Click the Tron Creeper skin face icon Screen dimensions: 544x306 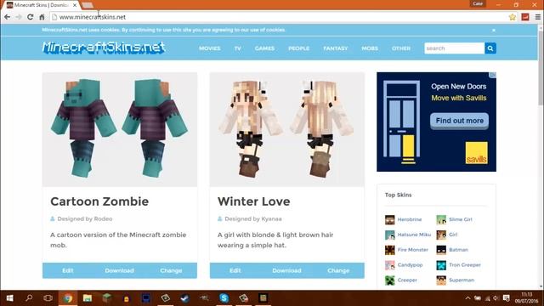(441, 265)
